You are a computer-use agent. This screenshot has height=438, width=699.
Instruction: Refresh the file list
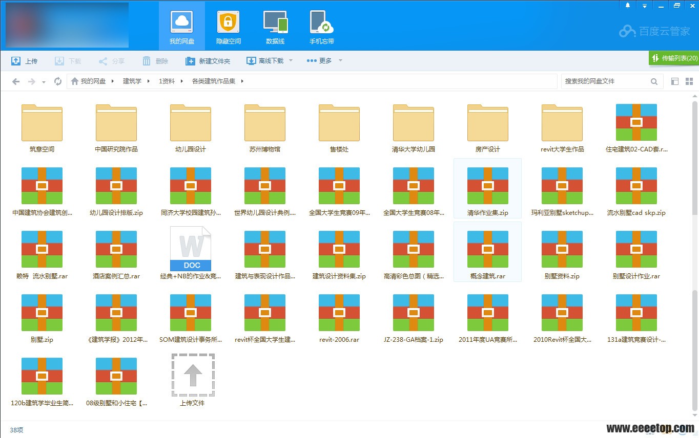point(58,81)
